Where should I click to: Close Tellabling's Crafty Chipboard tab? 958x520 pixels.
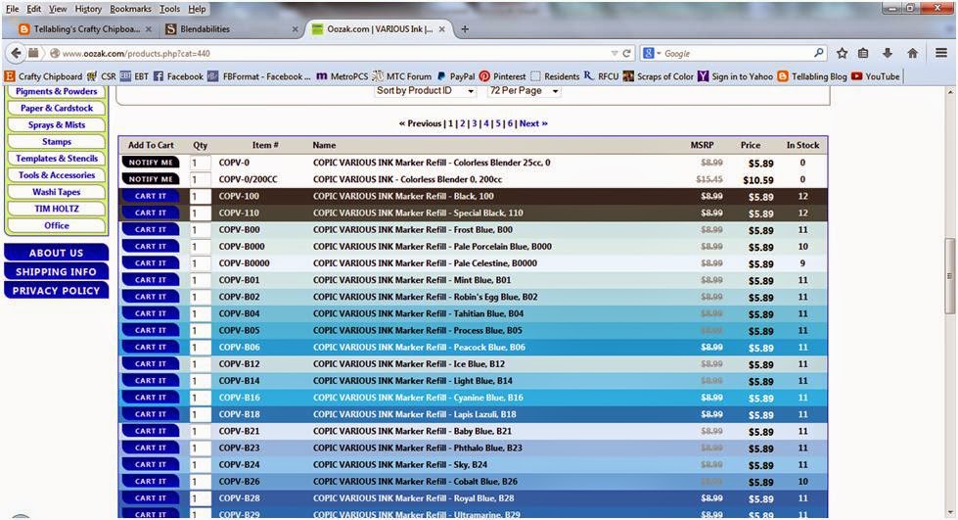149,28
